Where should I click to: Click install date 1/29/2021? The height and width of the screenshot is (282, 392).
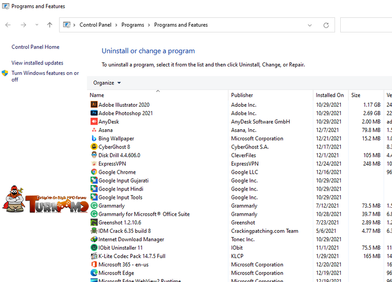(327, 256)
